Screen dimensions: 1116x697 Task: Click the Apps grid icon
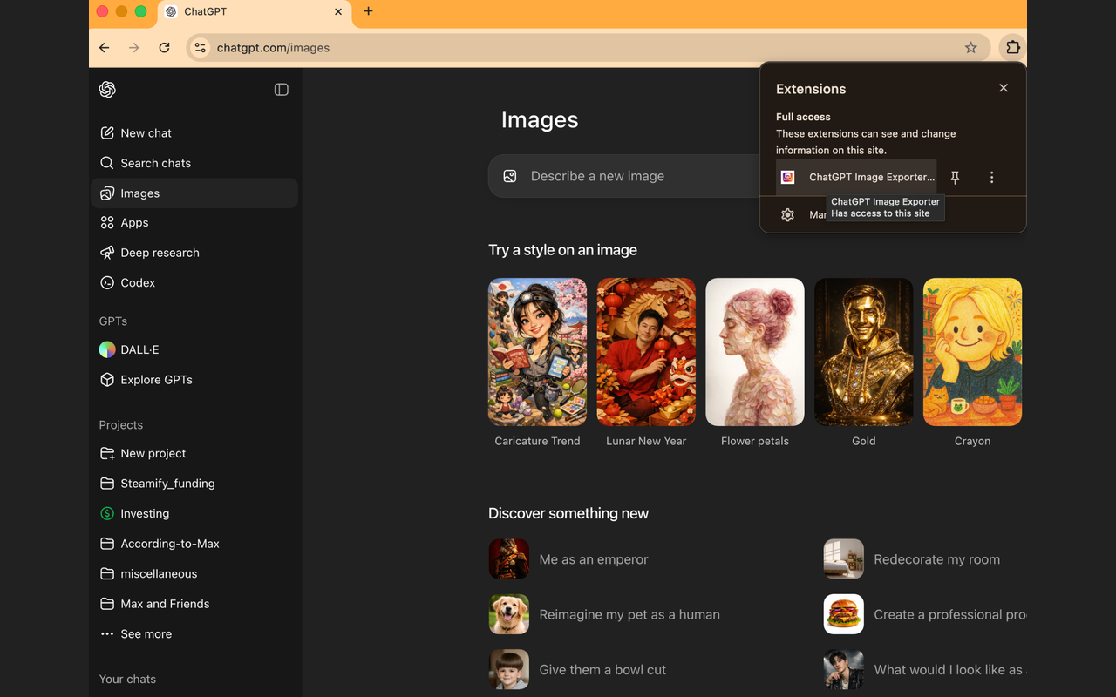coord(107,223)
